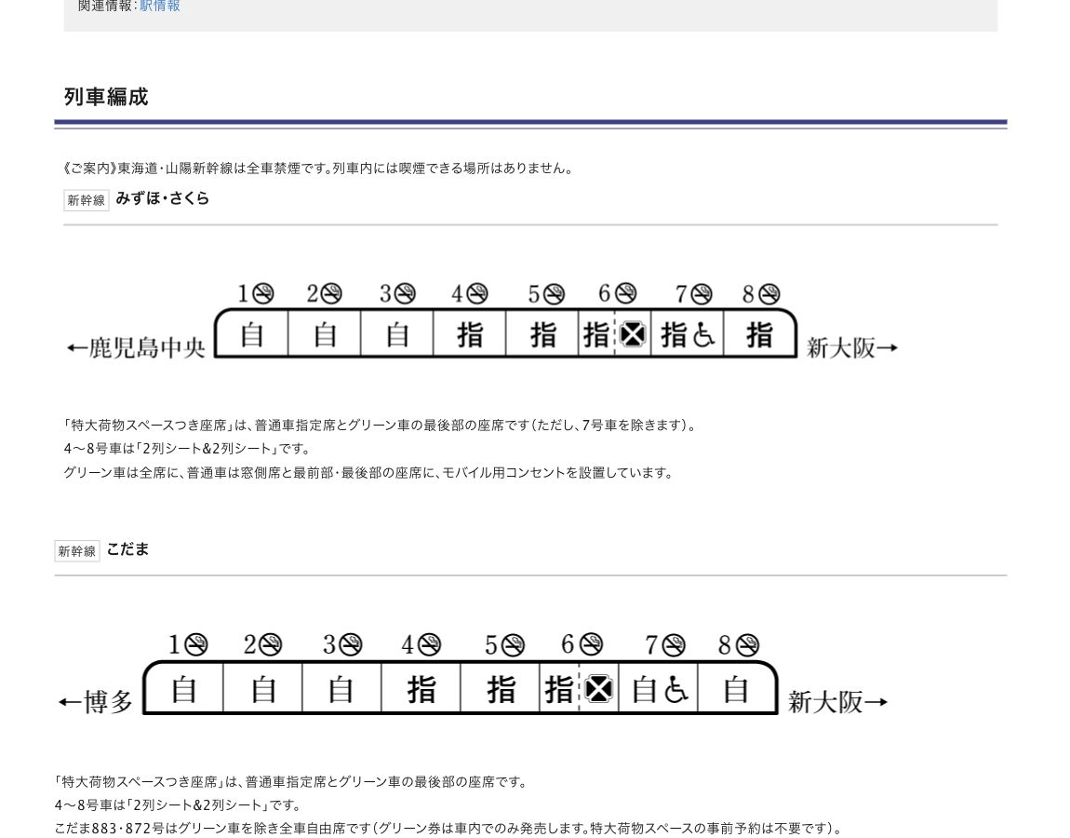The image size is (1070, 838).
Task: Click the 自 mark in car 7 of the こだま diagram
Action: click(644, 689)
